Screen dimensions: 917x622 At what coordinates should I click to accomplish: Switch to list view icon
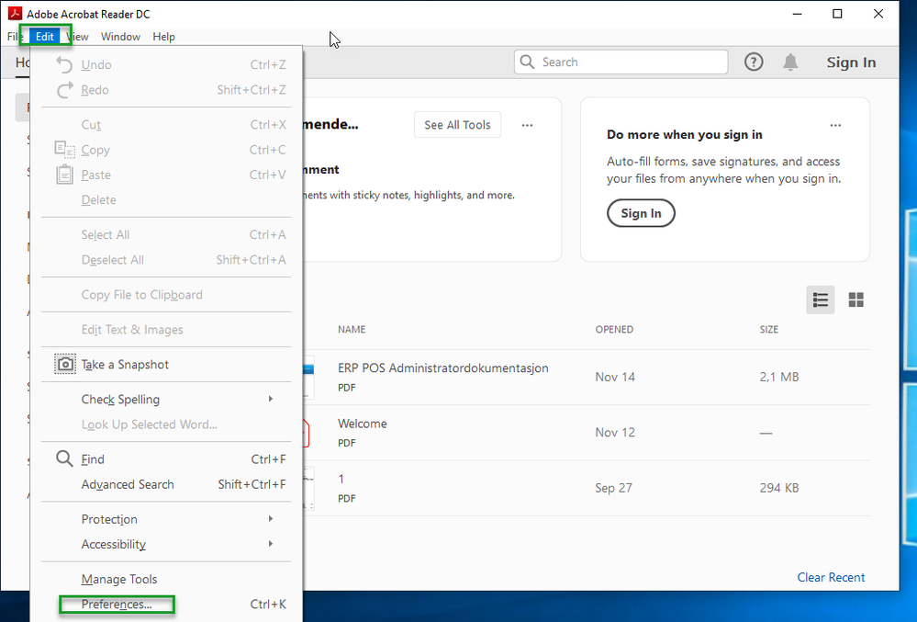click(820, 300)
